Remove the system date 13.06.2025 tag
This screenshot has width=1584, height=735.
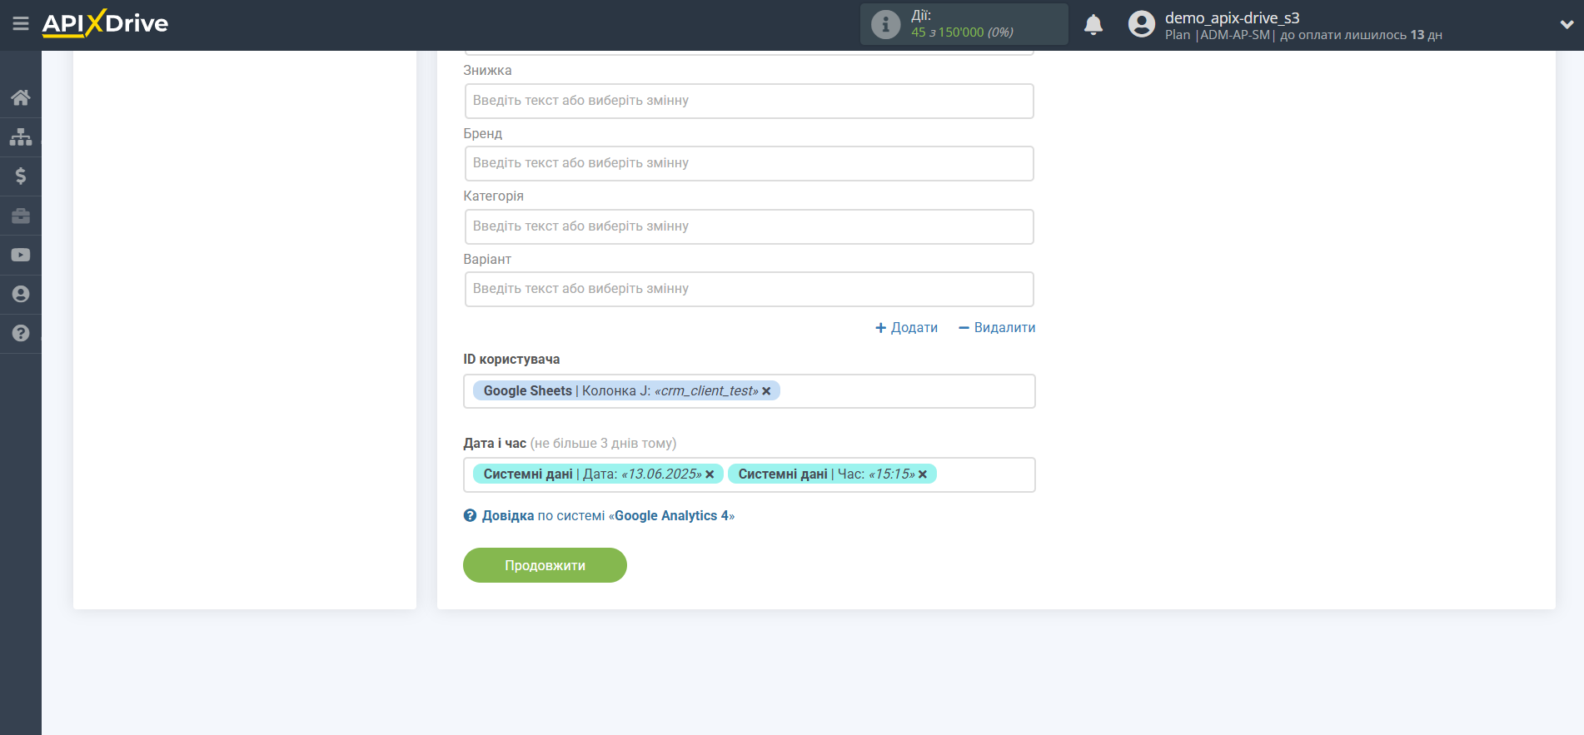710,474
